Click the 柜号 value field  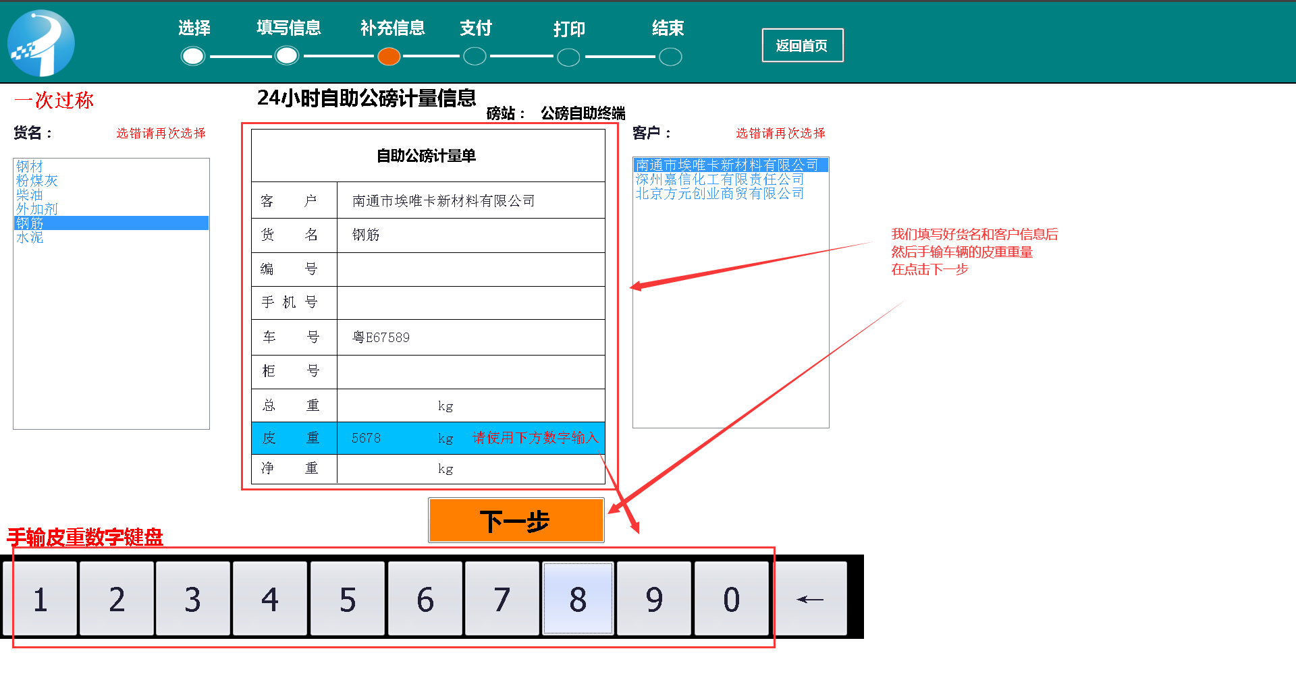470,372
